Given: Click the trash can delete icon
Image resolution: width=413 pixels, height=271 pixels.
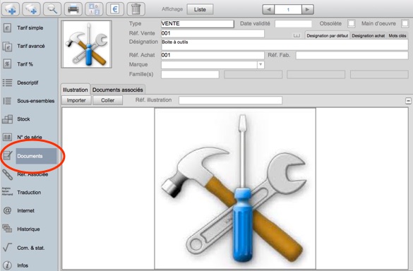Looking at the screenshot, I should [136, 9].
